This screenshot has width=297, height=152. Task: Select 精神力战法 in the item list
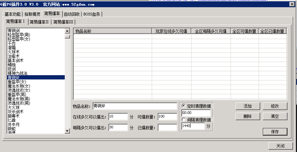pyautogui.click(x=36, y=73)
